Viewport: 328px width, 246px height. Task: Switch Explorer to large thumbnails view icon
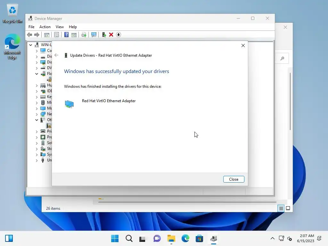coord(288,208)
